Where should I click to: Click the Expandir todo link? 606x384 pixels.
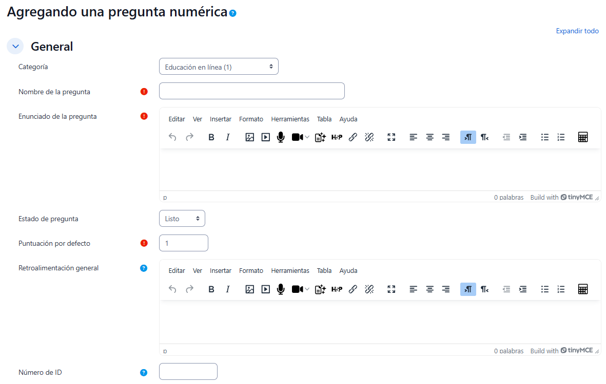[x=577, y=31]
